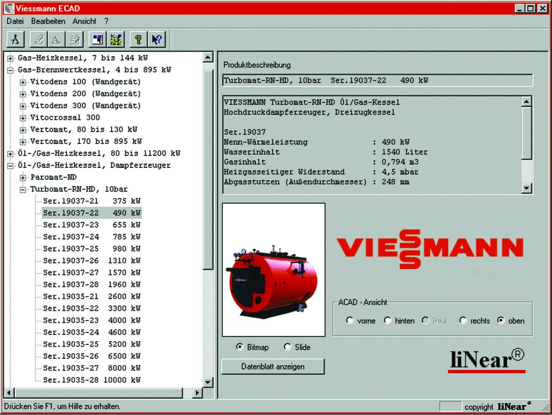Expand Vitodens 100 (Wandgerät) node
The height and width of the screenshot is (415, 552).
point(23,82)
